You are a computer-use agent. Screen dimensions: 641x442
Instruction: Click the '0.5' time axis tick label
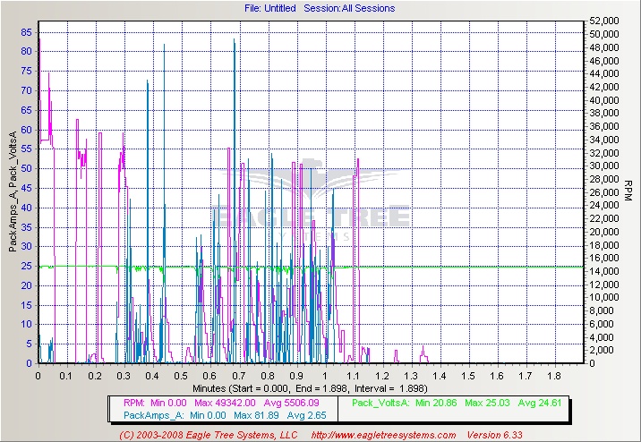[x=181, y=376]
